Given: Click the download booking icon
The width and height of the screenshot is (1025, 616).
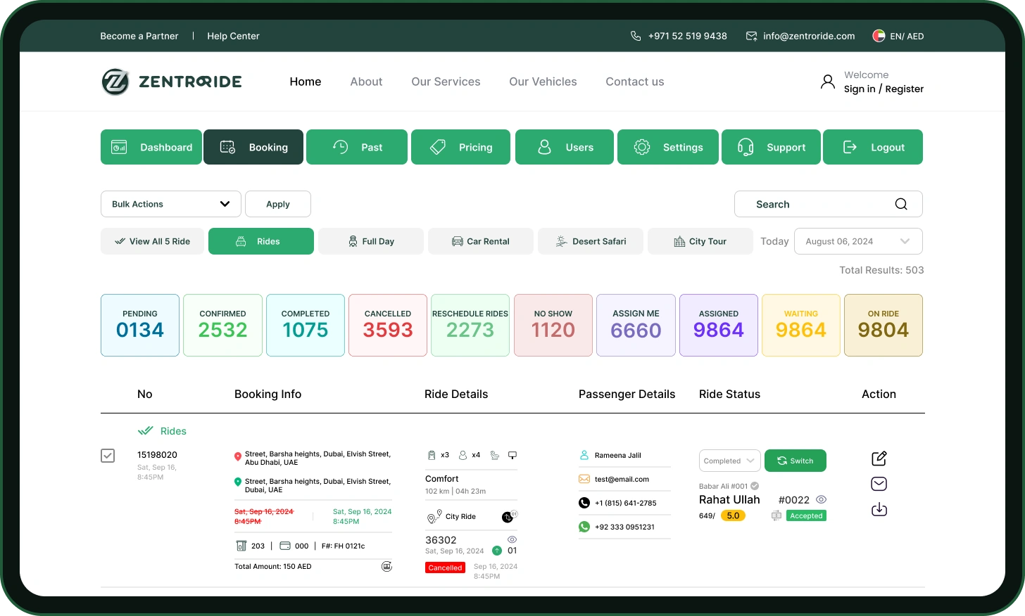Looking at the screenshot, I should (x=879, y=509).
